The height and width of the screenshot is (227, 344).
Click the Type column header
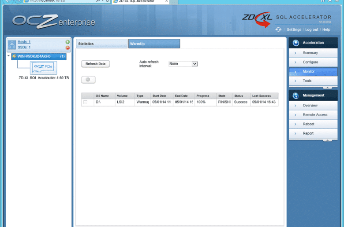(142, 96)
